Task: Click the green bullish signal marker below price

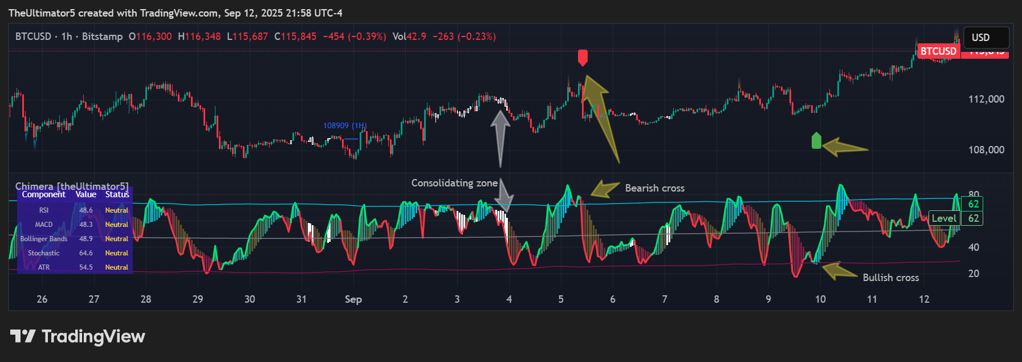Action: (x=816, y=140)
